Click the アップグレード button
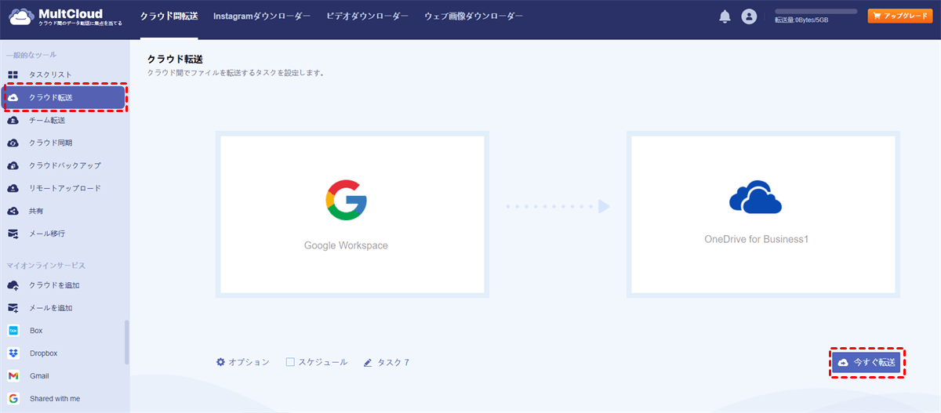 click(899, 16)
